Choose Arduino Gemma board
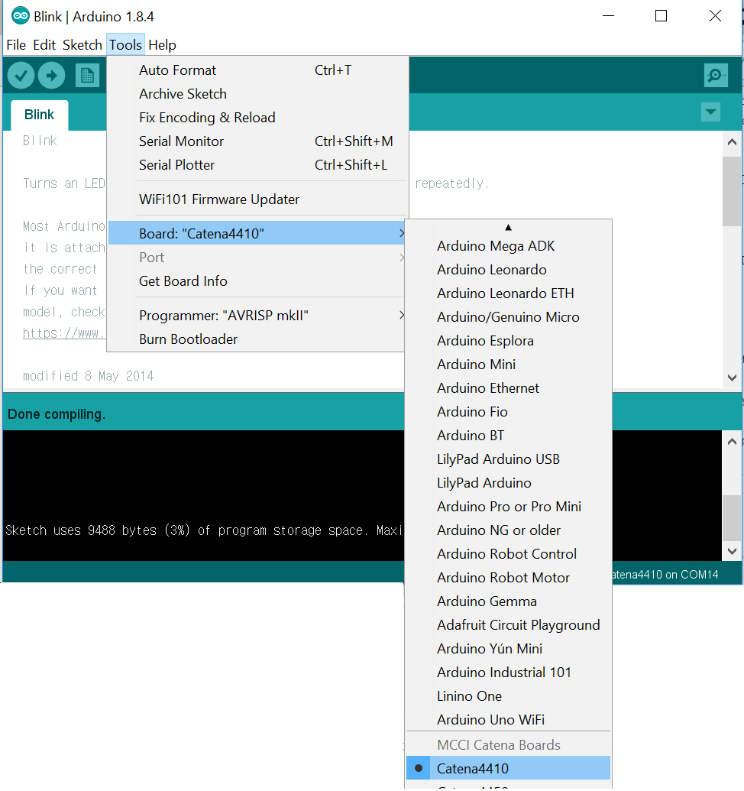 508,601
